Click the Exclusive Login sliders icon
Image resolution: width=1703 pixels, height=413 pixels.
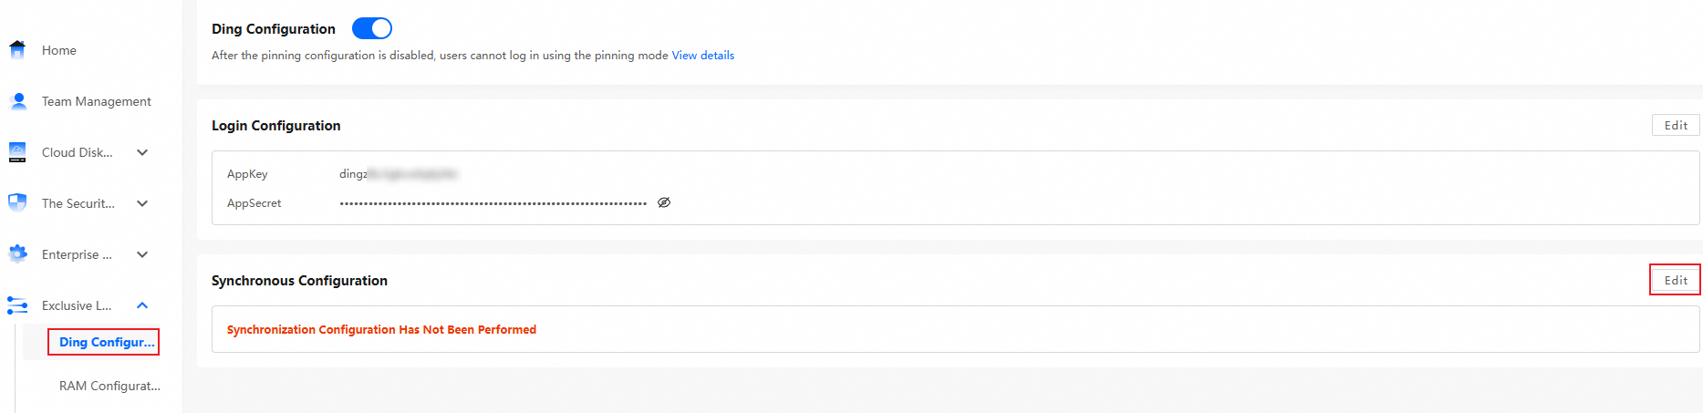click(x=17, y=305)
